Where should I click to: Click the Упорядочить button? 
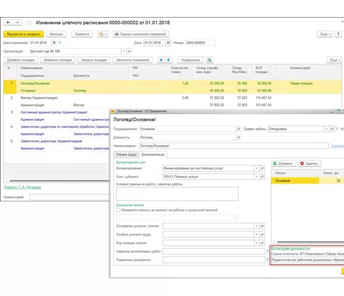point(190,60)
